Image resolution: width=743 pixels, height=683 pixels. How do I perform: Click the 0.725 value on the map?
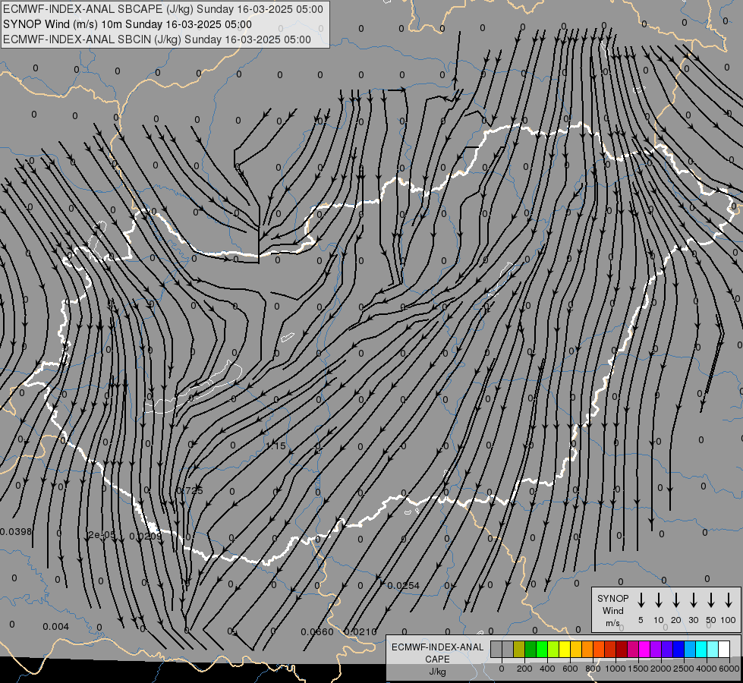(x=190, y=490)
